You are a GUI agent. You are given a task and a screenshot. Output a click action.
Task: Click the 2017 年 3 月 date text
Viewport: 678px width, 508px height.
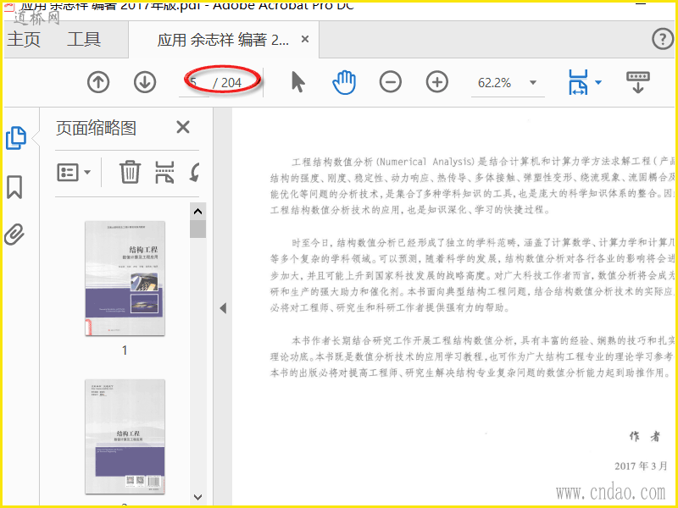click(642, 467)
